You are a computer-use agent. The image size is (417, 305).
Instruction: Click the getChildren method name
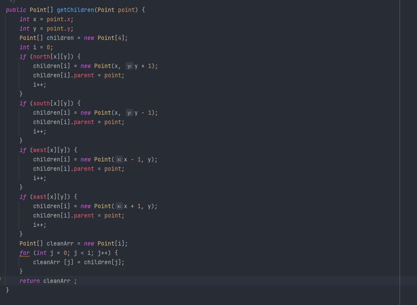76,10
